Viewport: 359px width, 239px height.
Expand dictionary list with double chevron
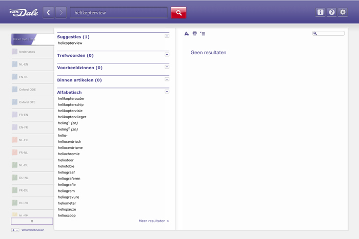pos(32,221)
